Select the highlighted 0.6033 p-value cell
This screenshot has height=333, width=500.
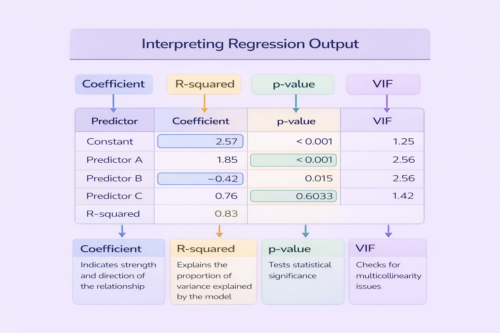293,196
